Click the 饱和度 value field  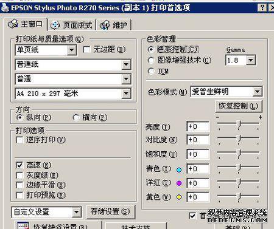click(x=198, y=154)
